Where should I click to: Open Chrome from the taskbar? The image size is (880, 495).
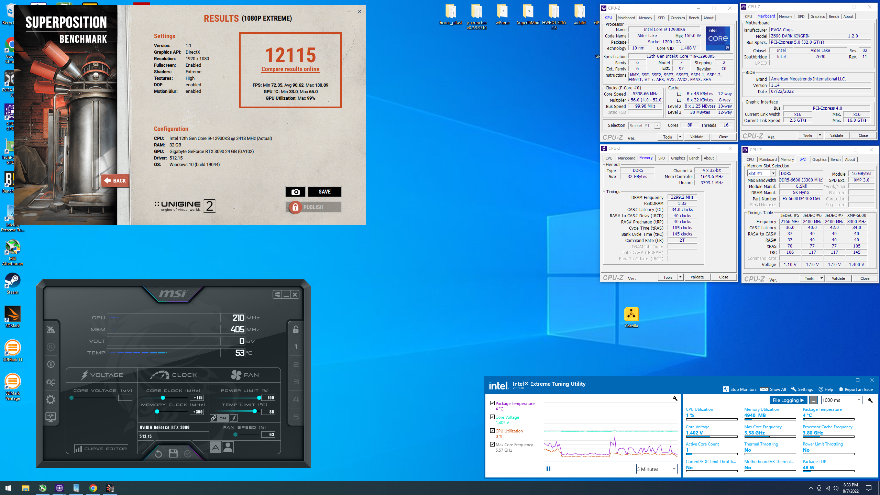tap(93, 488)
